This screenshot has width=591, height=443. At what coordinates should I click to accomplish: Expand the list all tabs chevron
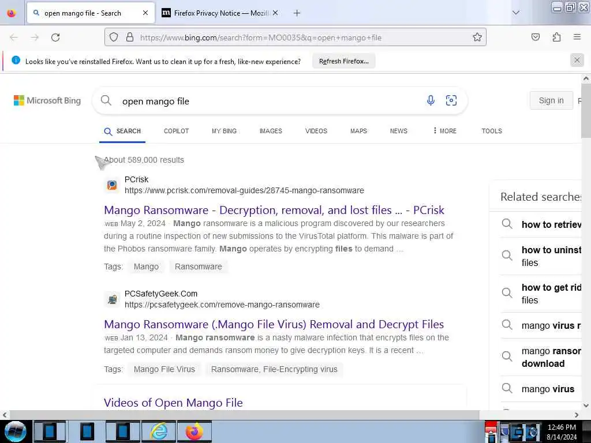click(516, 13)
